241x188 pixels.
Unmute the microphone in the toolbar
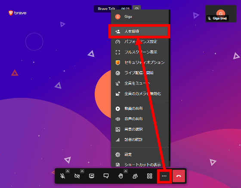pyautogui.click(x=62, y=176)
